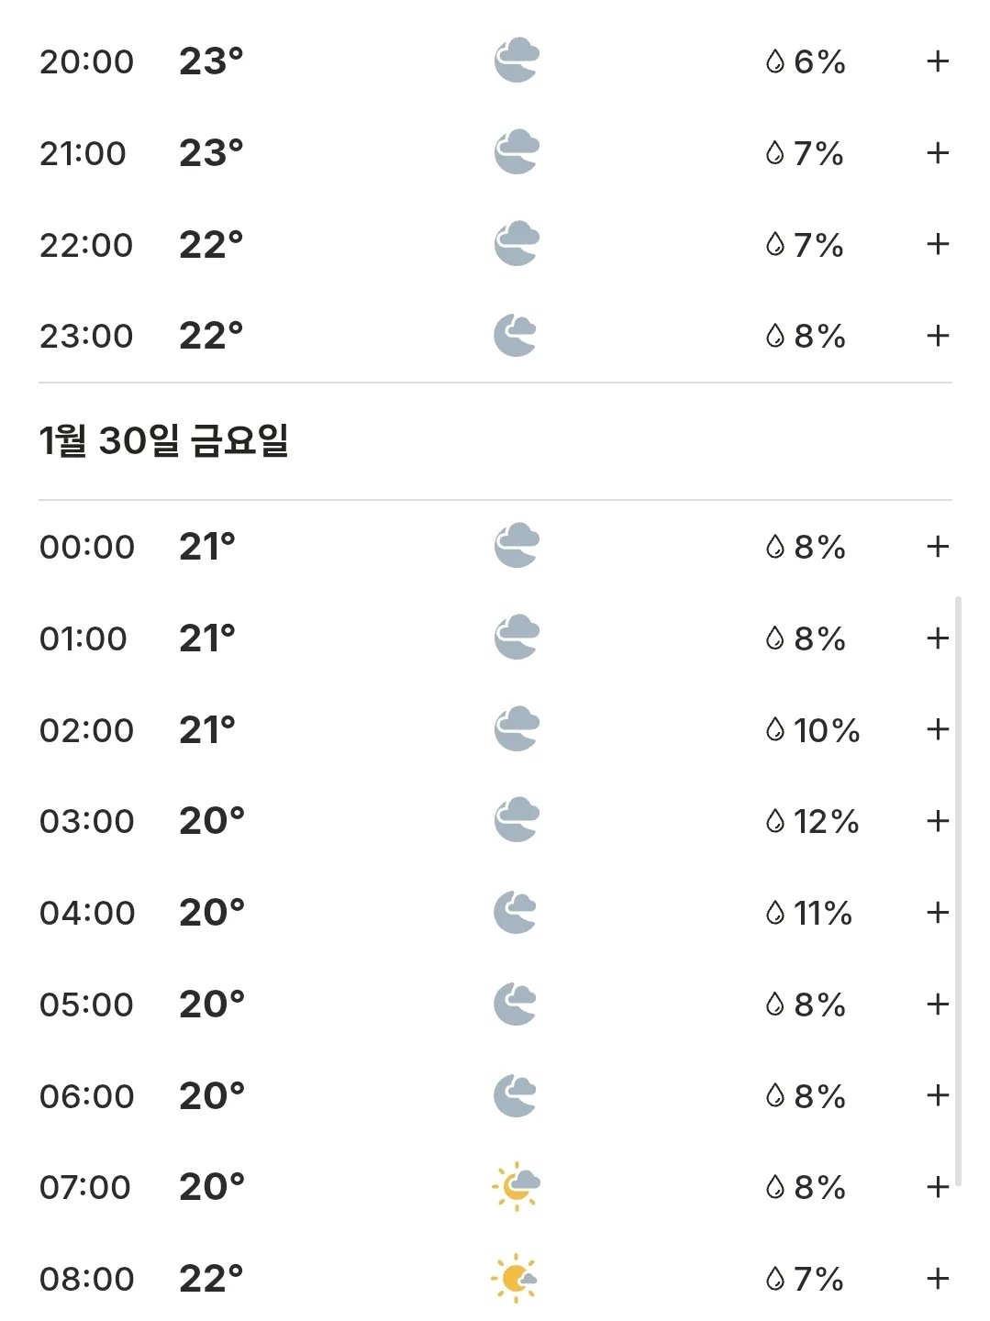This screenshot has width=990, height=1321.
Task: Select the 1월 30일 금요일 date header
Action: coord(164,441)
